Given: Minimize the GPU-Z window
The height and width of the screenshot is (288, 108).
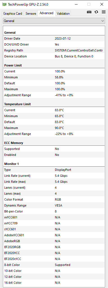Looking at the screenshot, I should pyautogui.click(x=76, y=4).
